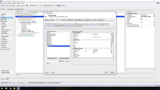Click OK in ControlBar Builder dialog
160x90 pixels.
point(106,72)
